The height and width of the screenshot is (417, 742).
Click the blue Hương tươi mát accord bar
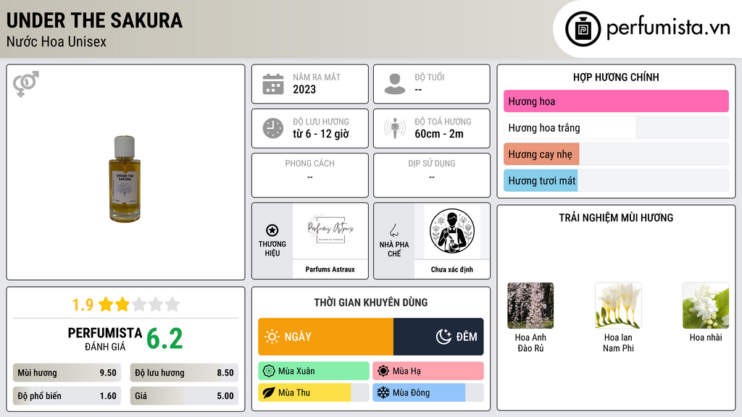(x=616, y=180)
